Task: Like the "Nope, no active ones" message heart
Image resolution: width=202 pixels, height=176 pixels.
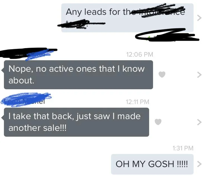Action: click(162, 74)
